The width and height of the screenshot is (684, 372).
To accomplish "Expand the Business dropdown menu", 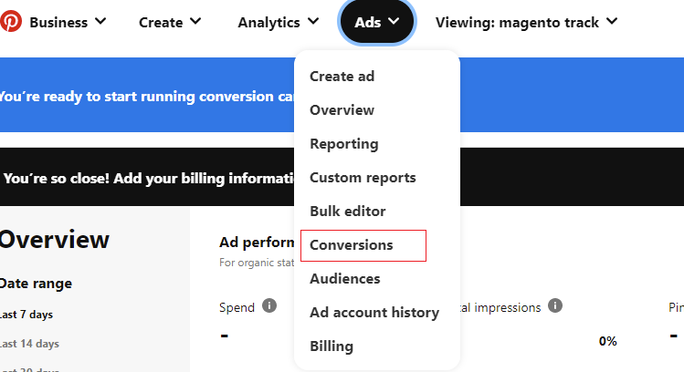I will [68, 22].
